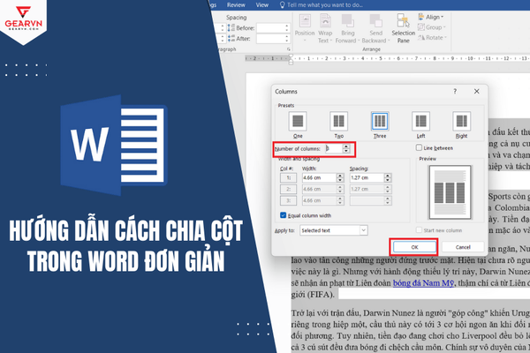Open the Paragraph settings dialog launcher
Viewport: 530px width, 353px height.
[x=289, y=49]
